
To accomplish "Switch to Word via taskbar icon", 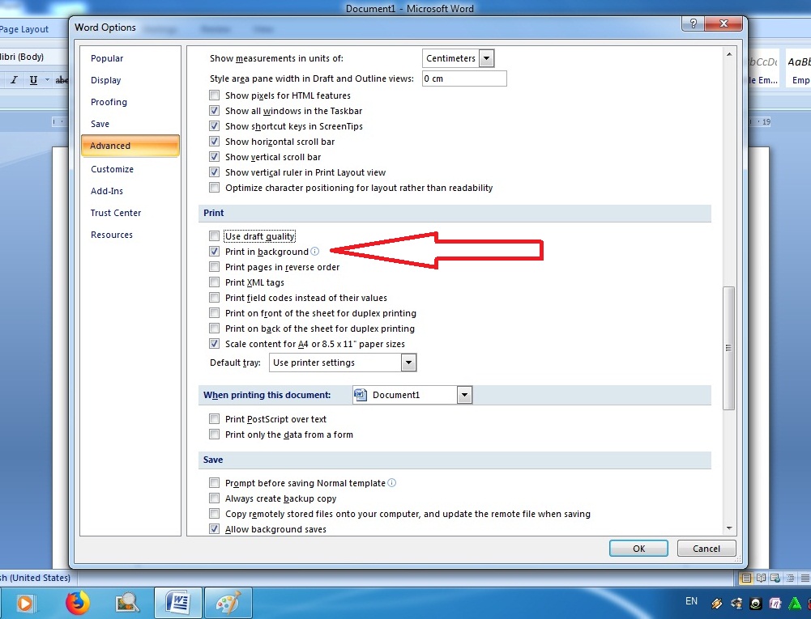I will [177, 603].
